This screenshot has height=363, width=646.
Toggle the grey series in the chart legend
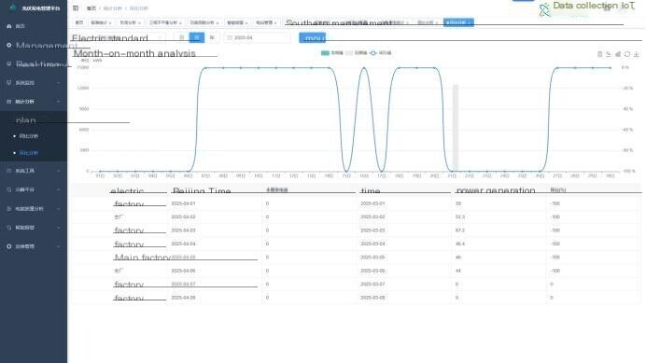[356, 53]
